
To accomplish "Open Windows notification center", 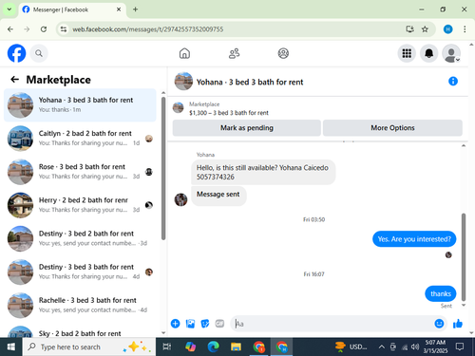I will 460,347.
